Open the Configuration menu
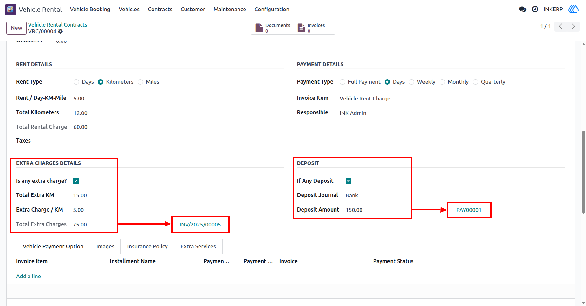Viewport: 586px width, 306px height. 272,9
